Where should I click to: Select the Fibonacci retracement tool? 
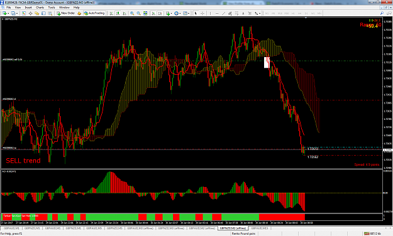236,13
